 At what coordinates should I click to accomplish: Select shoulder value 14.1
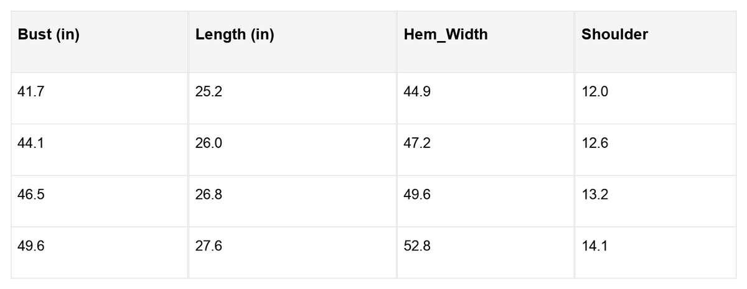(594, 246)
